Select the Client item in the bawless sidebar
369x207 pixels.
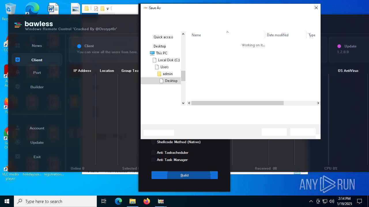pyautogui.click(x=37, y=60)
